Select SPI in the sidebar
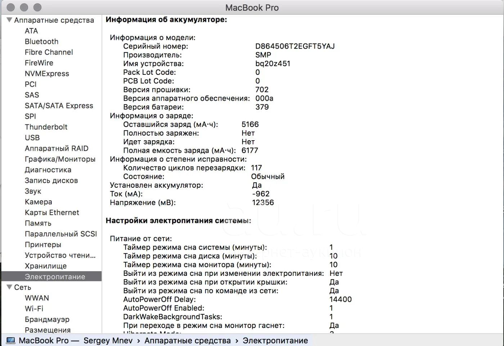This screenshot has height=346, width=504. [30, 116]
